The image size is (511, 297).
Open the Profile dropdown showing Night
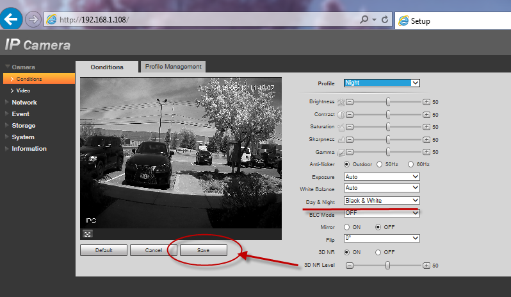(382, 83)
